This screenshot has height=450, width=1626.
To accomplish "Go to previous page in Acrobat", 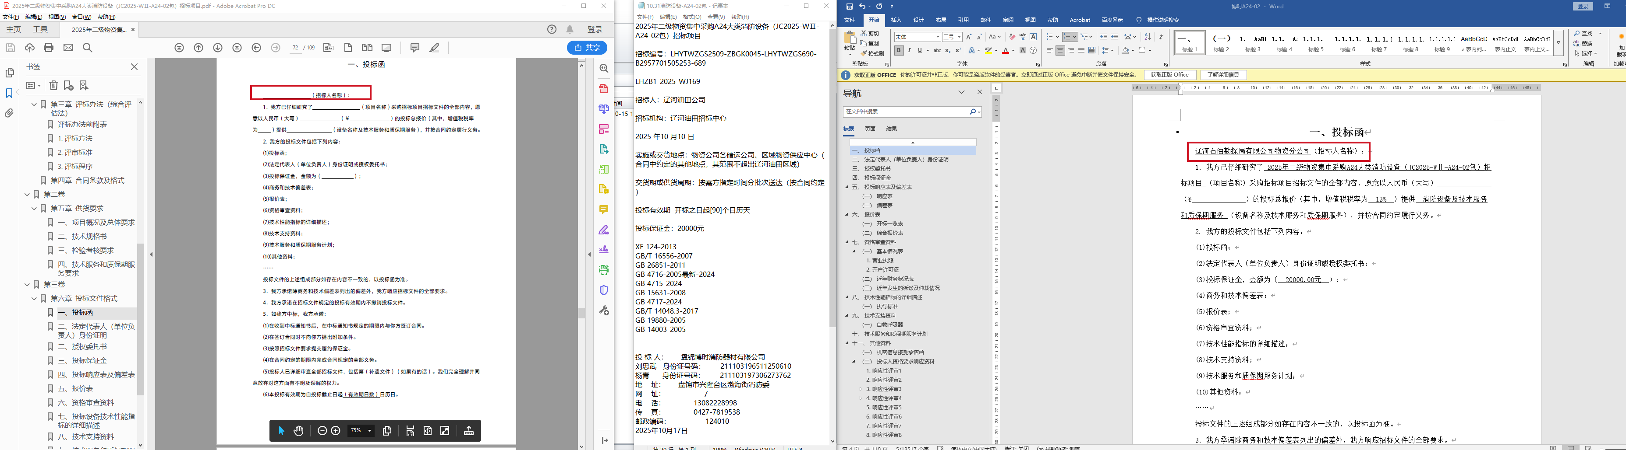I will (199, 48).
